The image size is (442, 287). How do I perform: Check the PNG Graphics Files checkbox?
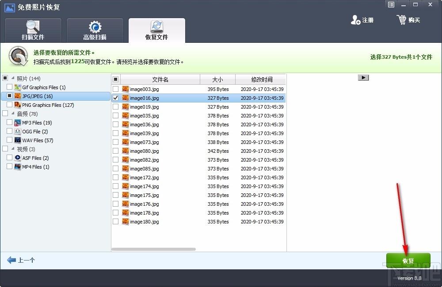click(x=9, y=105)
